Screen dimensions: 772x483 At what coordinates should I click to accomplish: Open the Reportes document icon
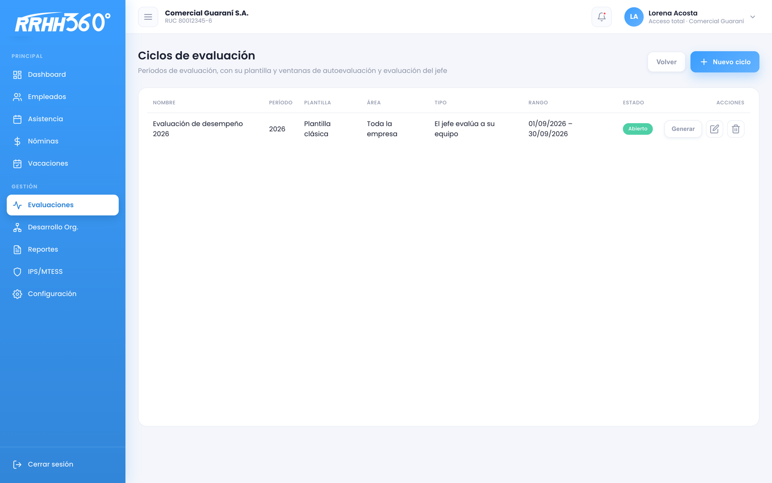[17, 249]
